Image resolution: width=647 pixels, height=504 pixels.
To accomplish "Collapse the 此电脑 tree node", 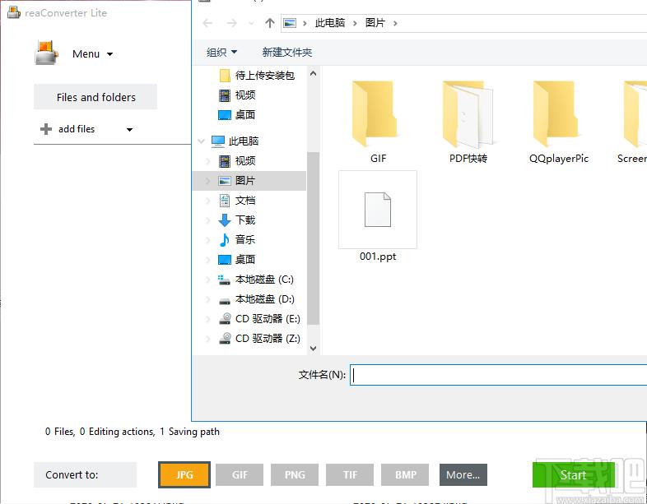I will pos(202,141).
